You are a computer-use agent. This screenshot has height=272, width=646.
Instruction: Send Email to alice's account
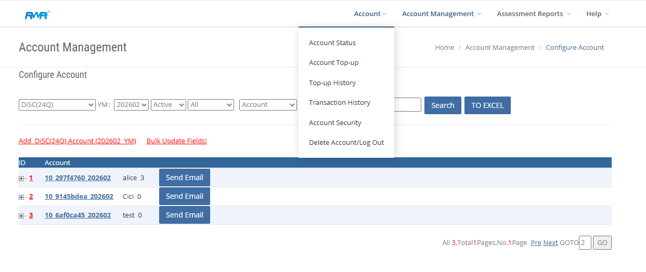tap(184, 178)
